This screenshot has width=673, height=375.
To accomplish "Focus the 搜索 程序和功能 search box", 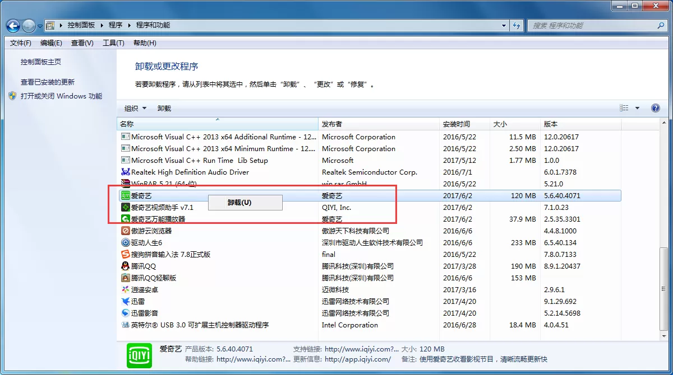I will coord(597,25).
